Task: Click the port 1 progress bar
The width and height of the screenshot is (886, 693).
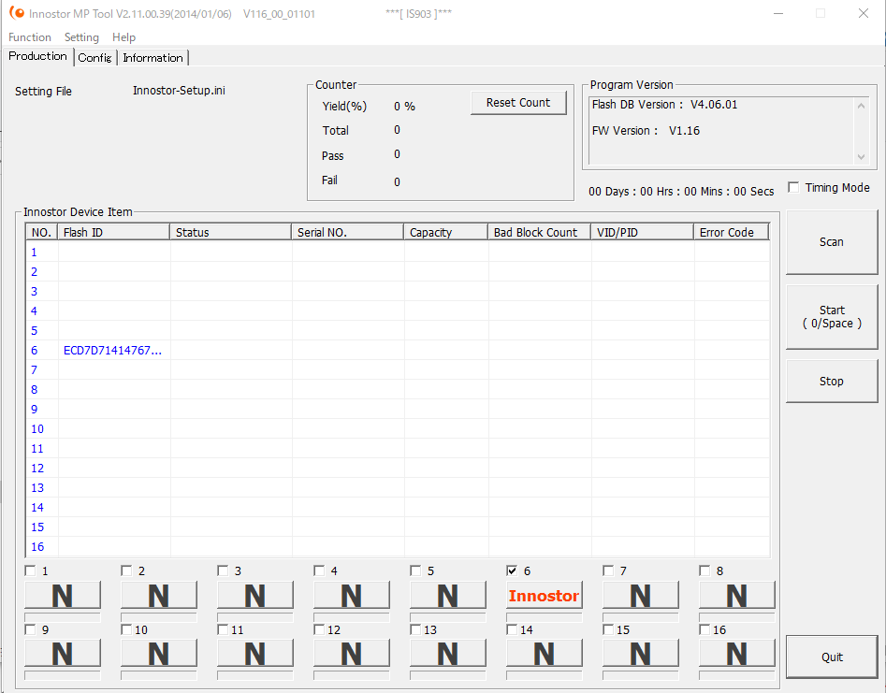Action: 62,617
